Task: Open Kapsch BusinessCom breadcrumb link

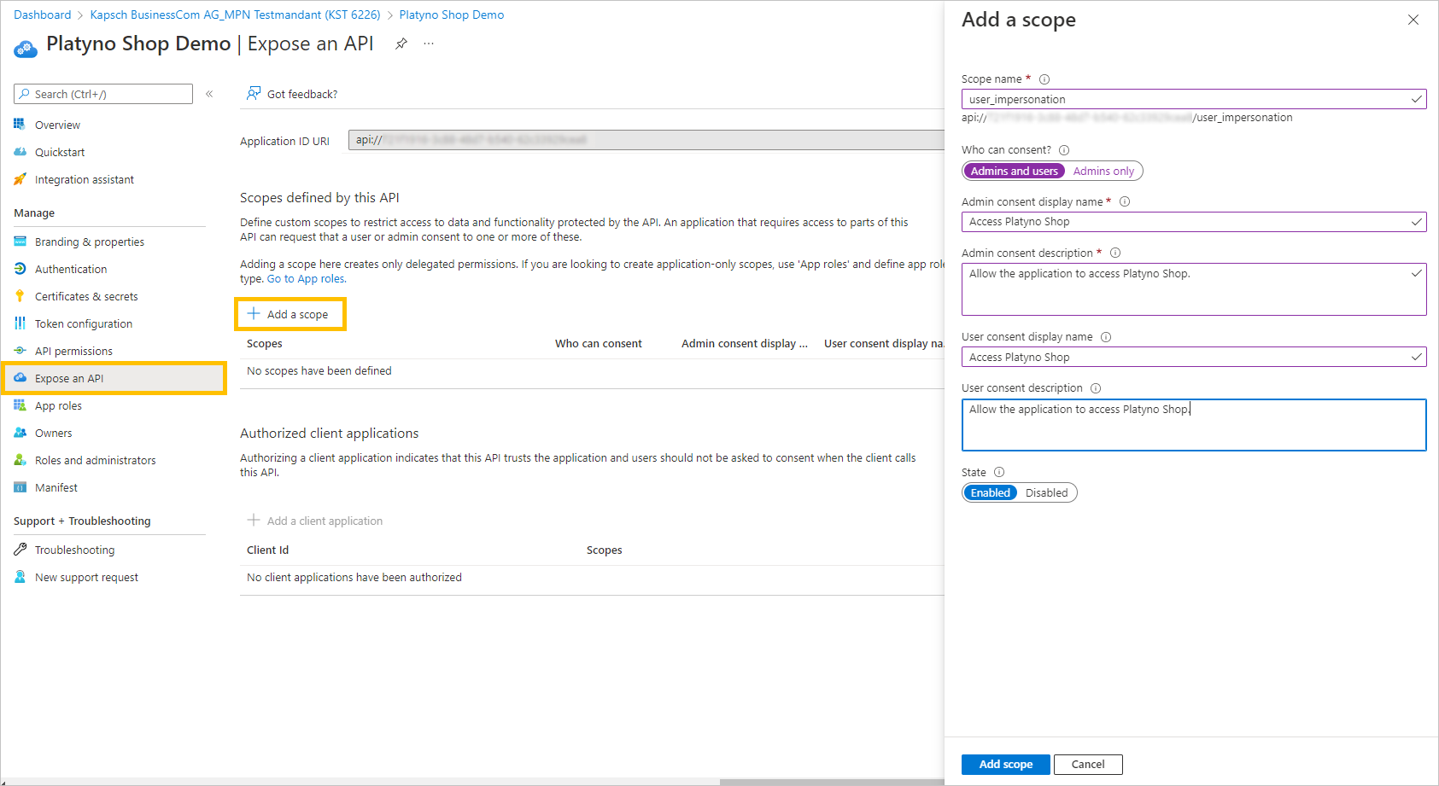Action: click(x=235, y=15)
